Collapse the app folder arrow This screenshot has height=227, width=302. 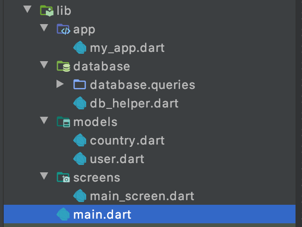tap(44, 29)
